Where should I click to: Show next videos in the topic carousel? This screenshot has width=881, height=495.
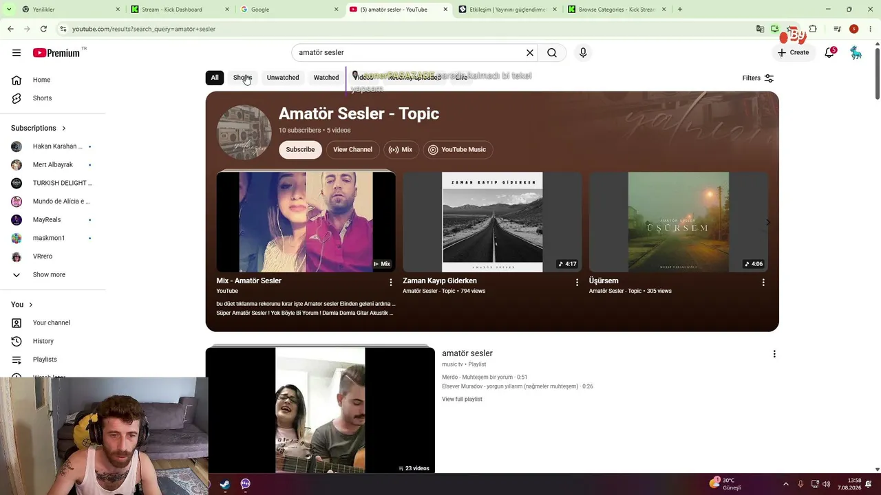(x=768, y=222)
